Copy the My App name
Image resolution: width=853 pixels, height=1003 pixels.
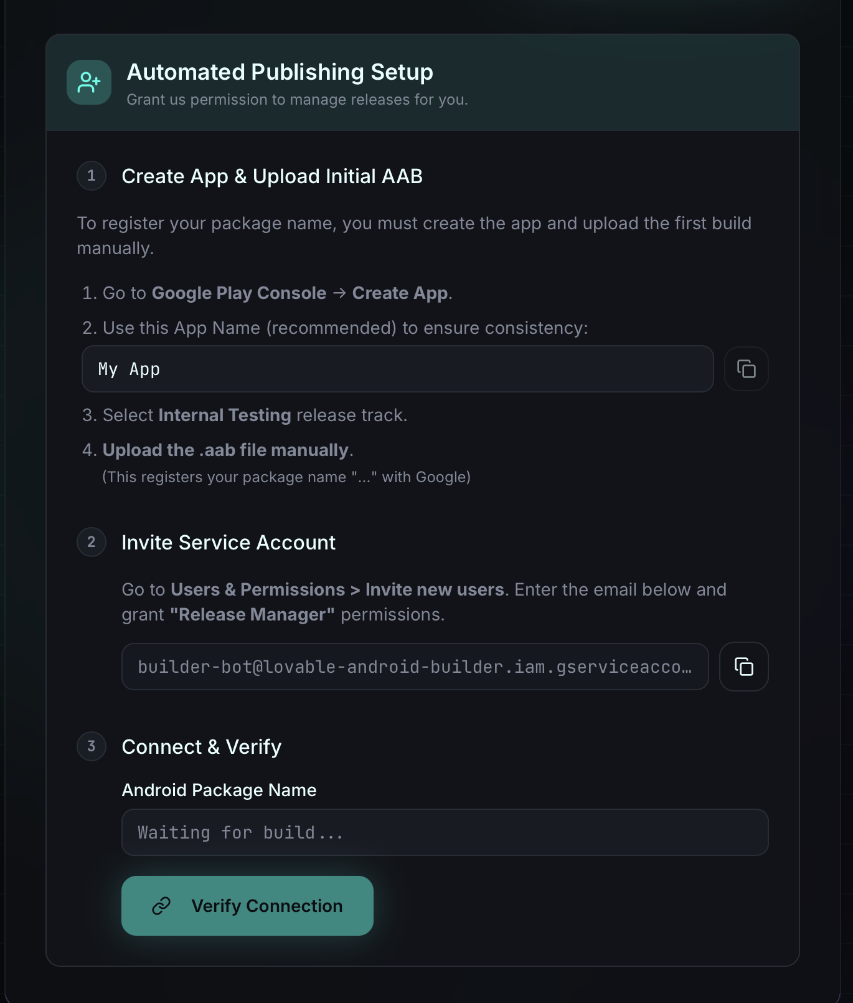pyautogui.click(x=746, y=369)
